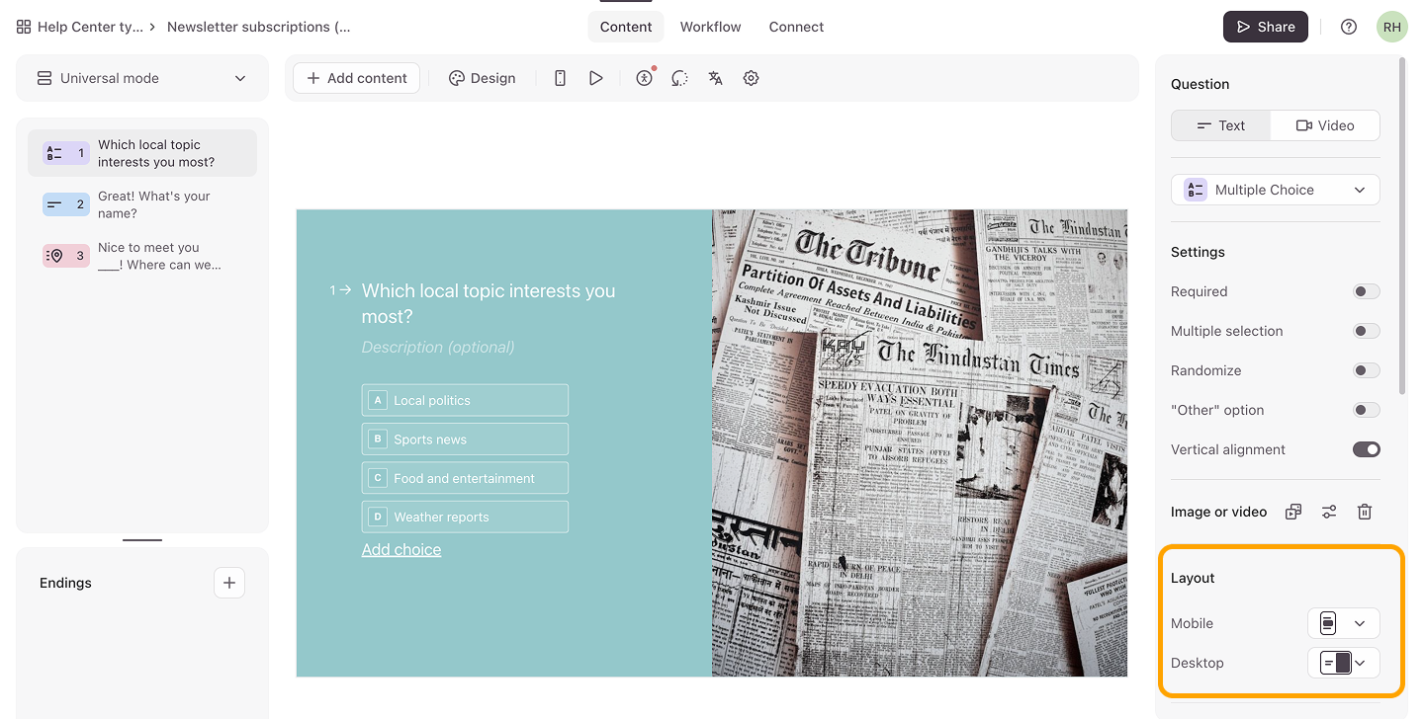Open the translations icon
1424x719 pixels.
715,78
